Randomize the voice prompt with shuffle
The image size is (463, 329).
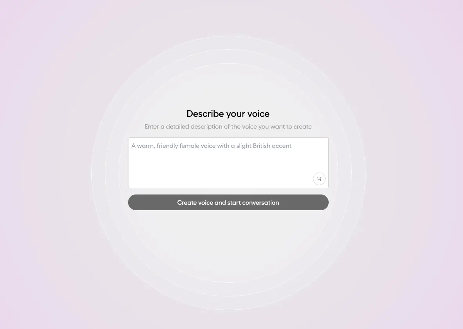point(319,179)
